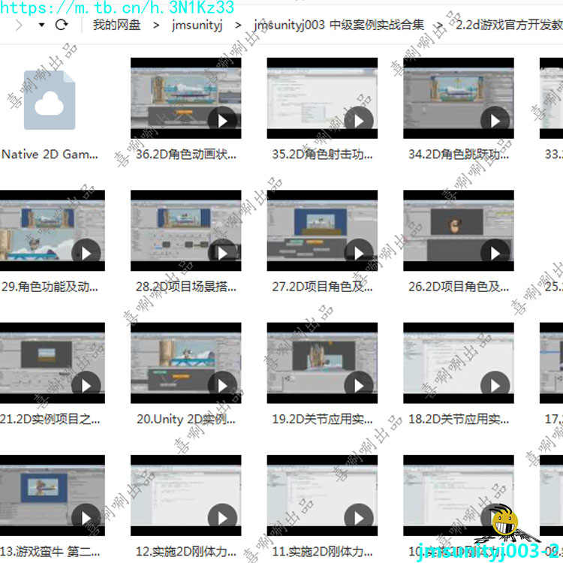Screen dimensions: 563x563
Task: Select the 12.实施2D刚体力... video thumbnail
Action: (x=185, y=495)
